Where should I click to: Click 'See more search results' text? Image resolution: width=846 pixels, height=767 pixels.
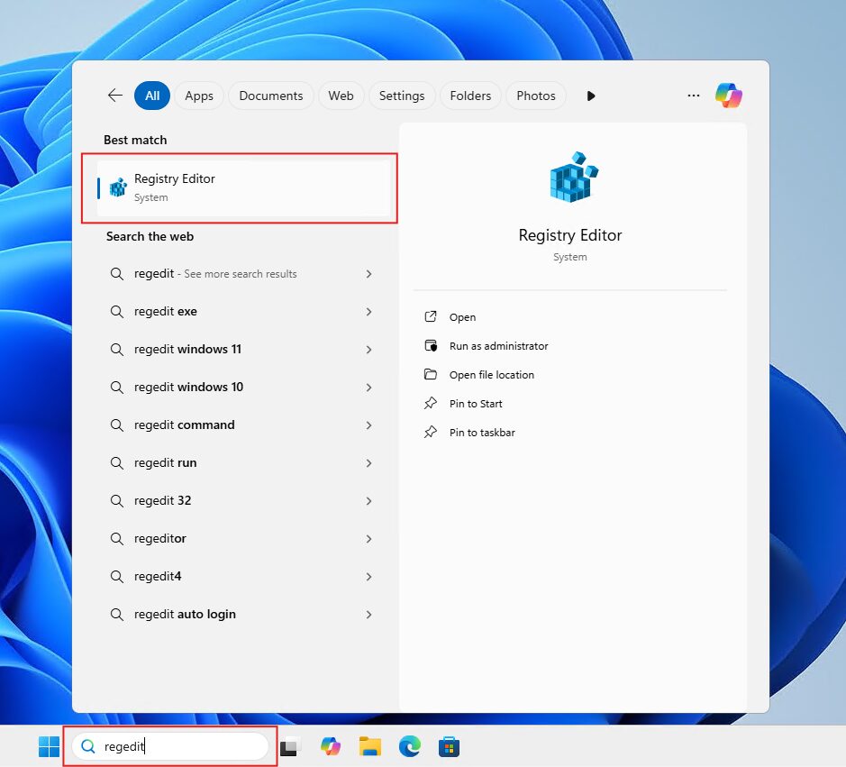coord(240,274)
